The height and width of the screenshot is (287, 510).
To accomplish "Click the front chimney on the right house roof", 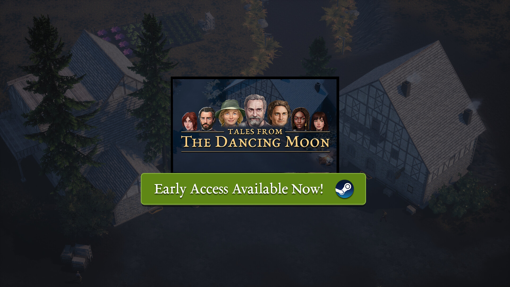I will coord(467,117).
